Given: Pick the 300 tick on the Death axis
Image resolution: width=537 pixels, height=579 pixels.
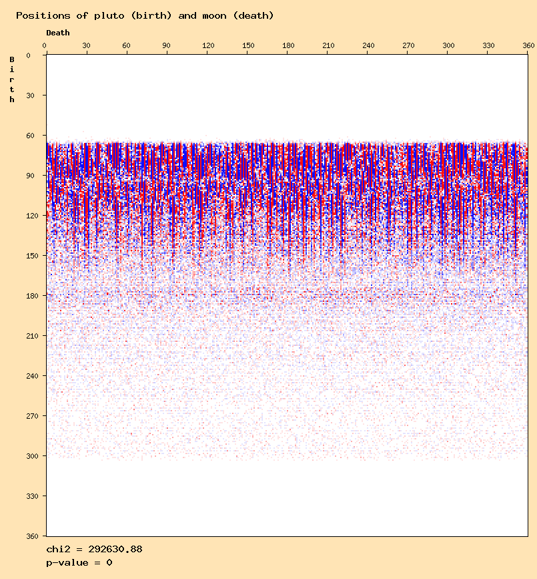Looking at the screenshot, I should (448, 45).
